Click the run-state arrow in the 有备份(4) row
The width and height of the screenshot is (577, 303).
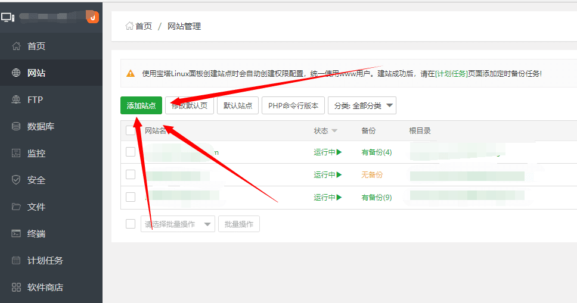pos(339,152)
